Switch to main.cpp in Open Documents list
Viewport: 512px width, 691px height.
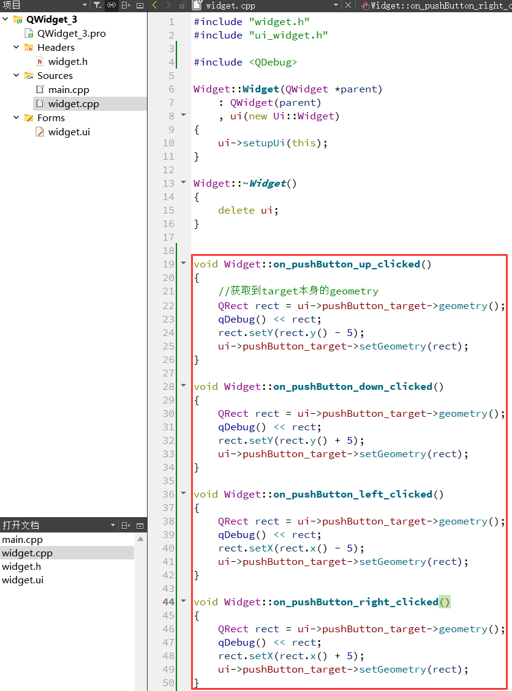(22, 540)
